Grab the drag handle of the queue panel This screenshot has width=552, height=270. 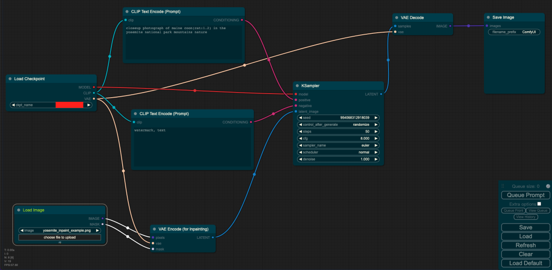tap(503, 186)
